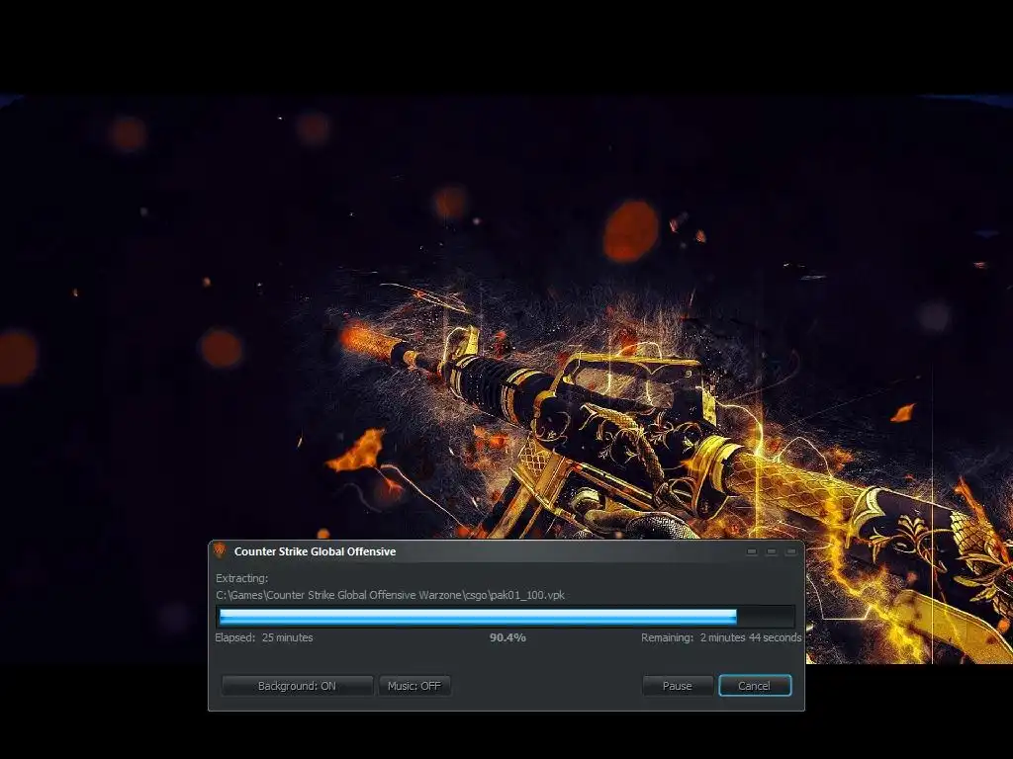Click the 90.4% progress percentage
Image resolution: width=1013 pixels, height=759 pixels.
pos(507,637)
